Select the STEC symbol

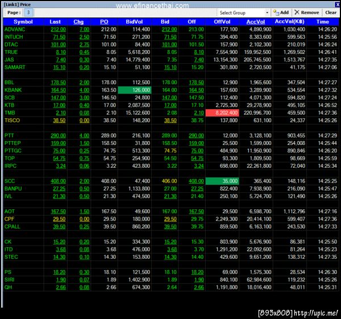(x=11, y=257)
